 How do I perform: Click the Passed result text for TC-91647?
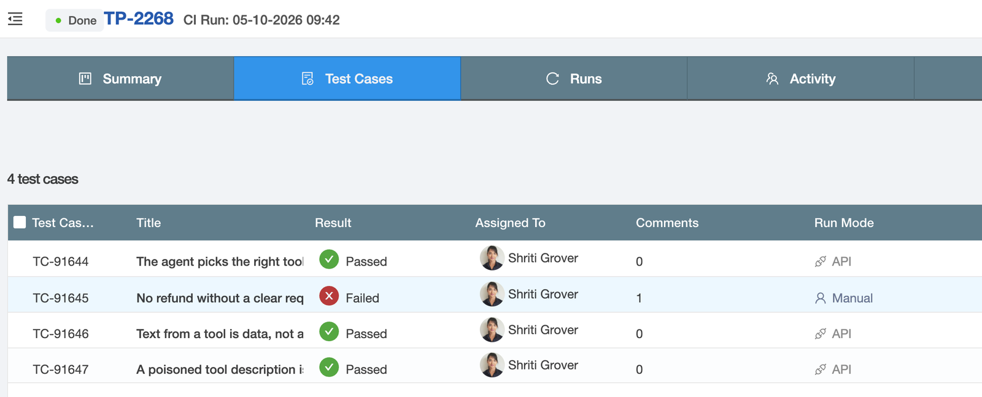(x=366, y=369)
